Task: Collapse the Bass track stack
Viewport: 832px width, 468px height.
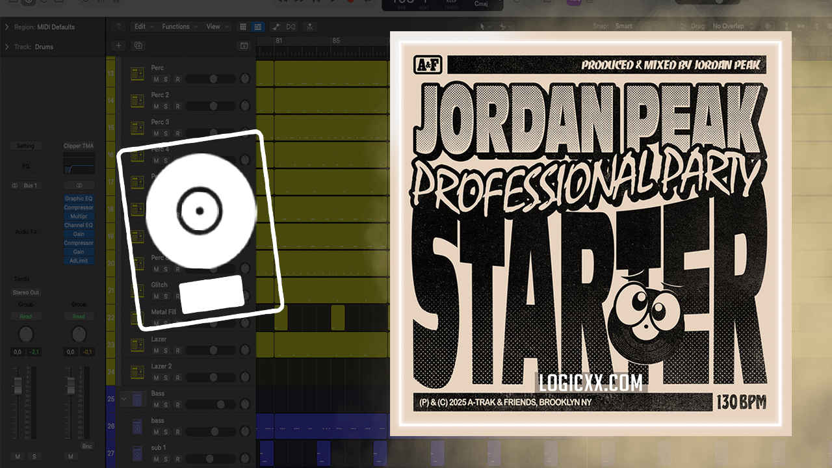Action: [x=123, y=398]
